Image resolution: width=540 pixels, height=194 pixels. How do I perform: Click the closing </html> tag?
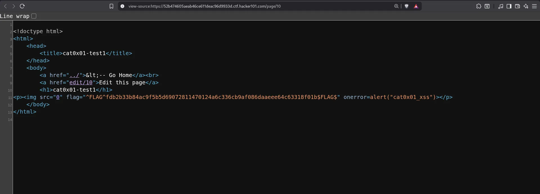[25, 112]
